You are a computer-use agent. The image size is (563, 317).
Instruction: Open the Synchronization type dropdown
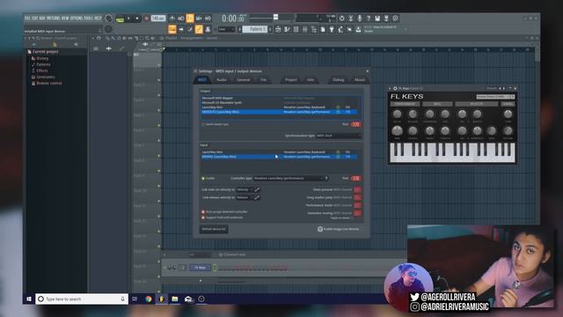[x=338, y=136]
